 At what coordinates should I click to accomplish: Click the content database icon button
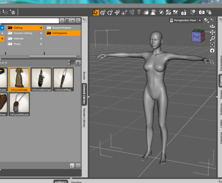pyautogui.click(x=68, y=21)
